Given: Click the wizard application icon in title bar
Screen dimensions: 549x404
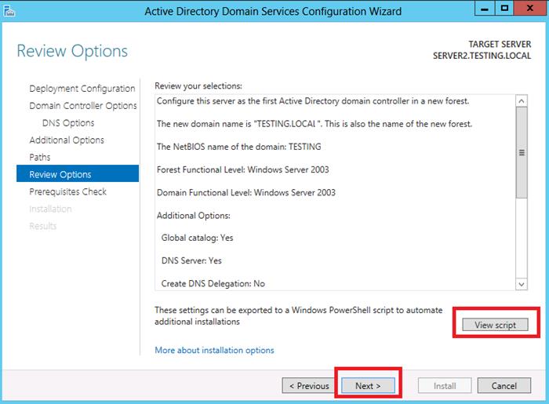Looking at the screenshot, I should pyautogui.click(x=9, y=11).
